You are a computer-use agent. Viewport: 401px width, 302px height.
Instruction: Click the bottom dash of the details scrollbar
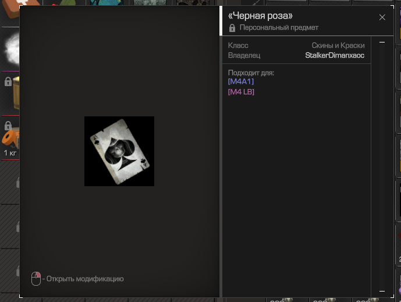pyautogui.click(x=382, y=290)
